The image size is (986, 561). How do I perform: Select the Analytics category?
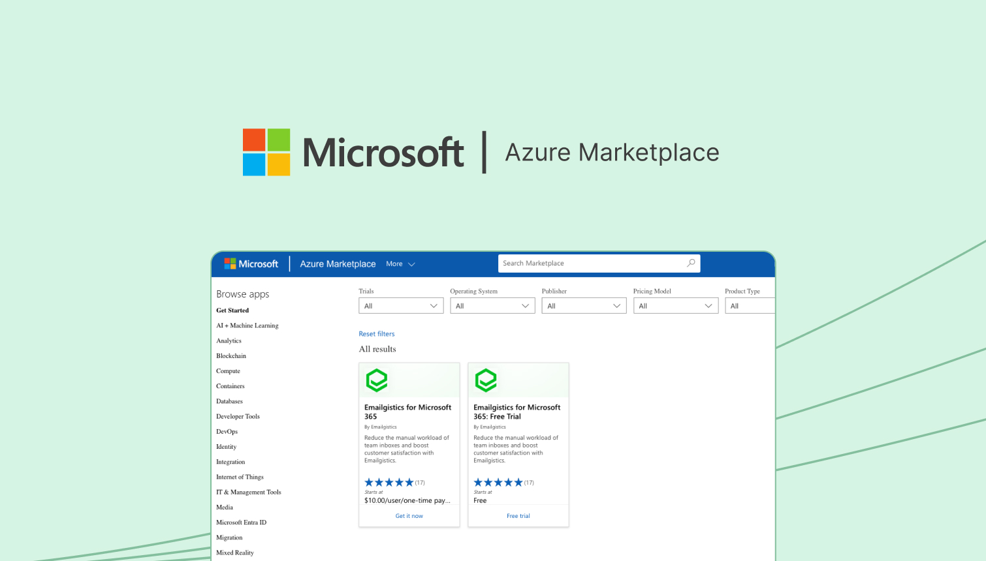(x=229, y=341)
